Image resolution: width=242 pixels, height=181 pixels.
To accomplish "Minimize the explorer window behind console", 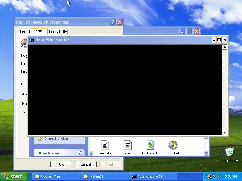I will coord(182,31).
